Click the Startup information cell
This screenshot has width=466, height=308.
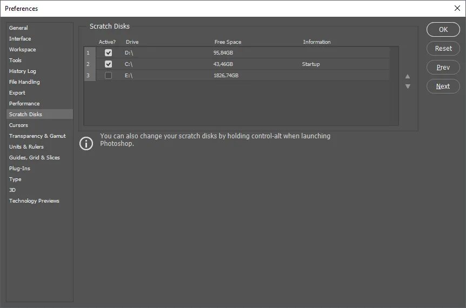click(311, 64)
